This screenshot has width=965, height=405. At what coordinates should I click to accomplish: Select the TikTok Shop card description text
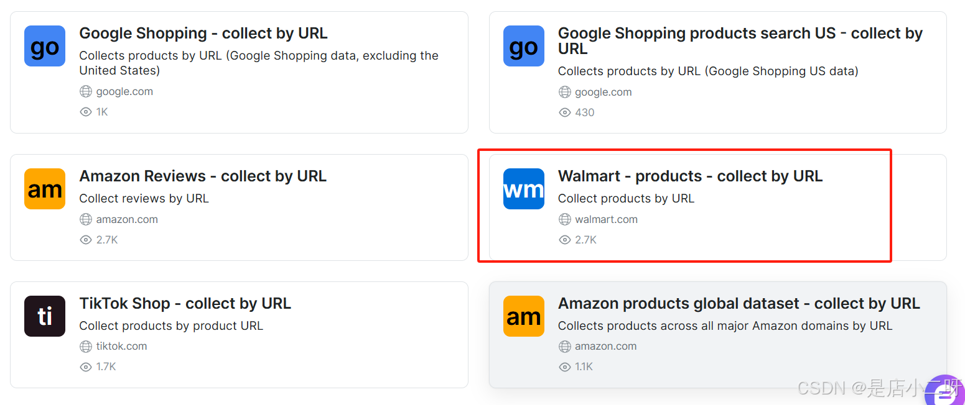171,325
